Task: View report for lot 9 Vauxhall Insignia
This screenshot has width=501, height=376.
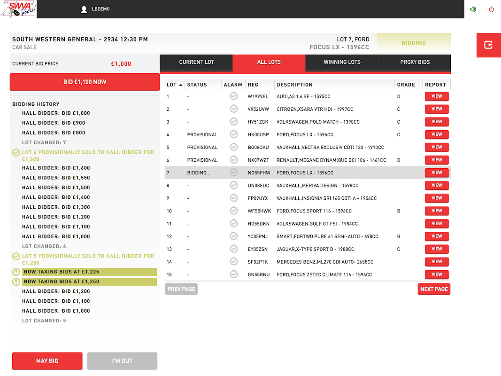Action: [437, 198]
